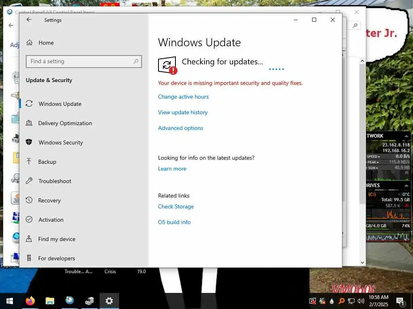This screenshot has width=413, height=309.
Task: Click the Find my device icon
Action: 29,239
